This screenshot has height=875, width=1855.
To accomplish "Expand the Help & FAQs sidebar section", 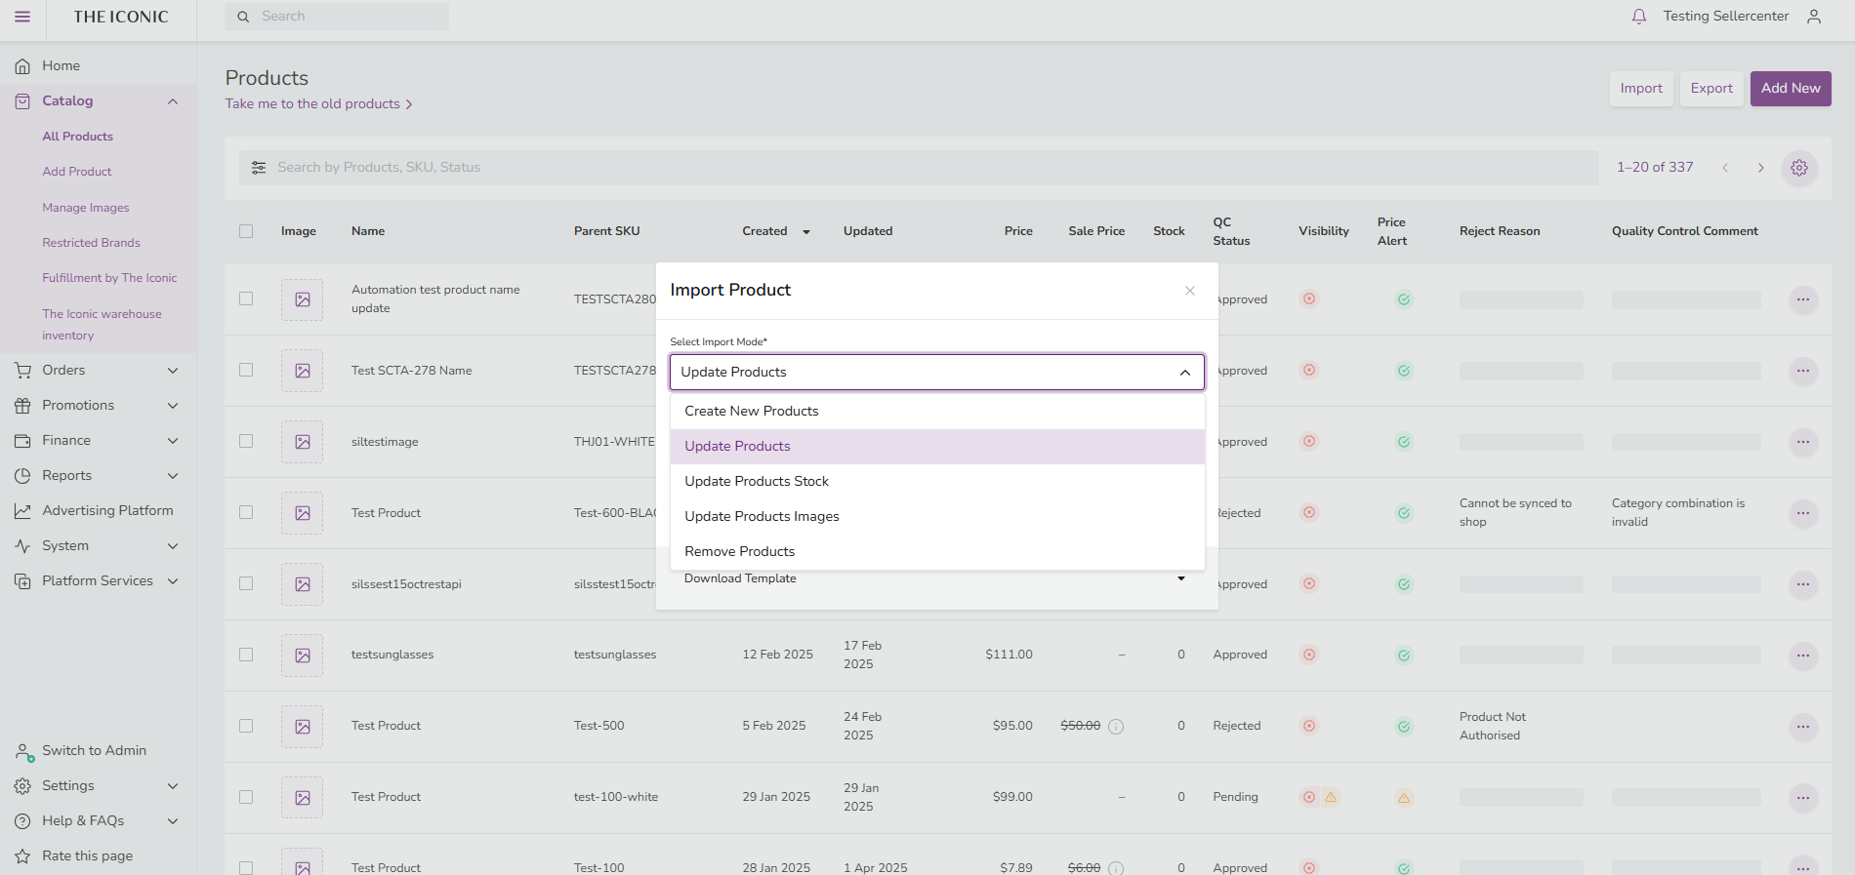I will (x=173, y=821).
